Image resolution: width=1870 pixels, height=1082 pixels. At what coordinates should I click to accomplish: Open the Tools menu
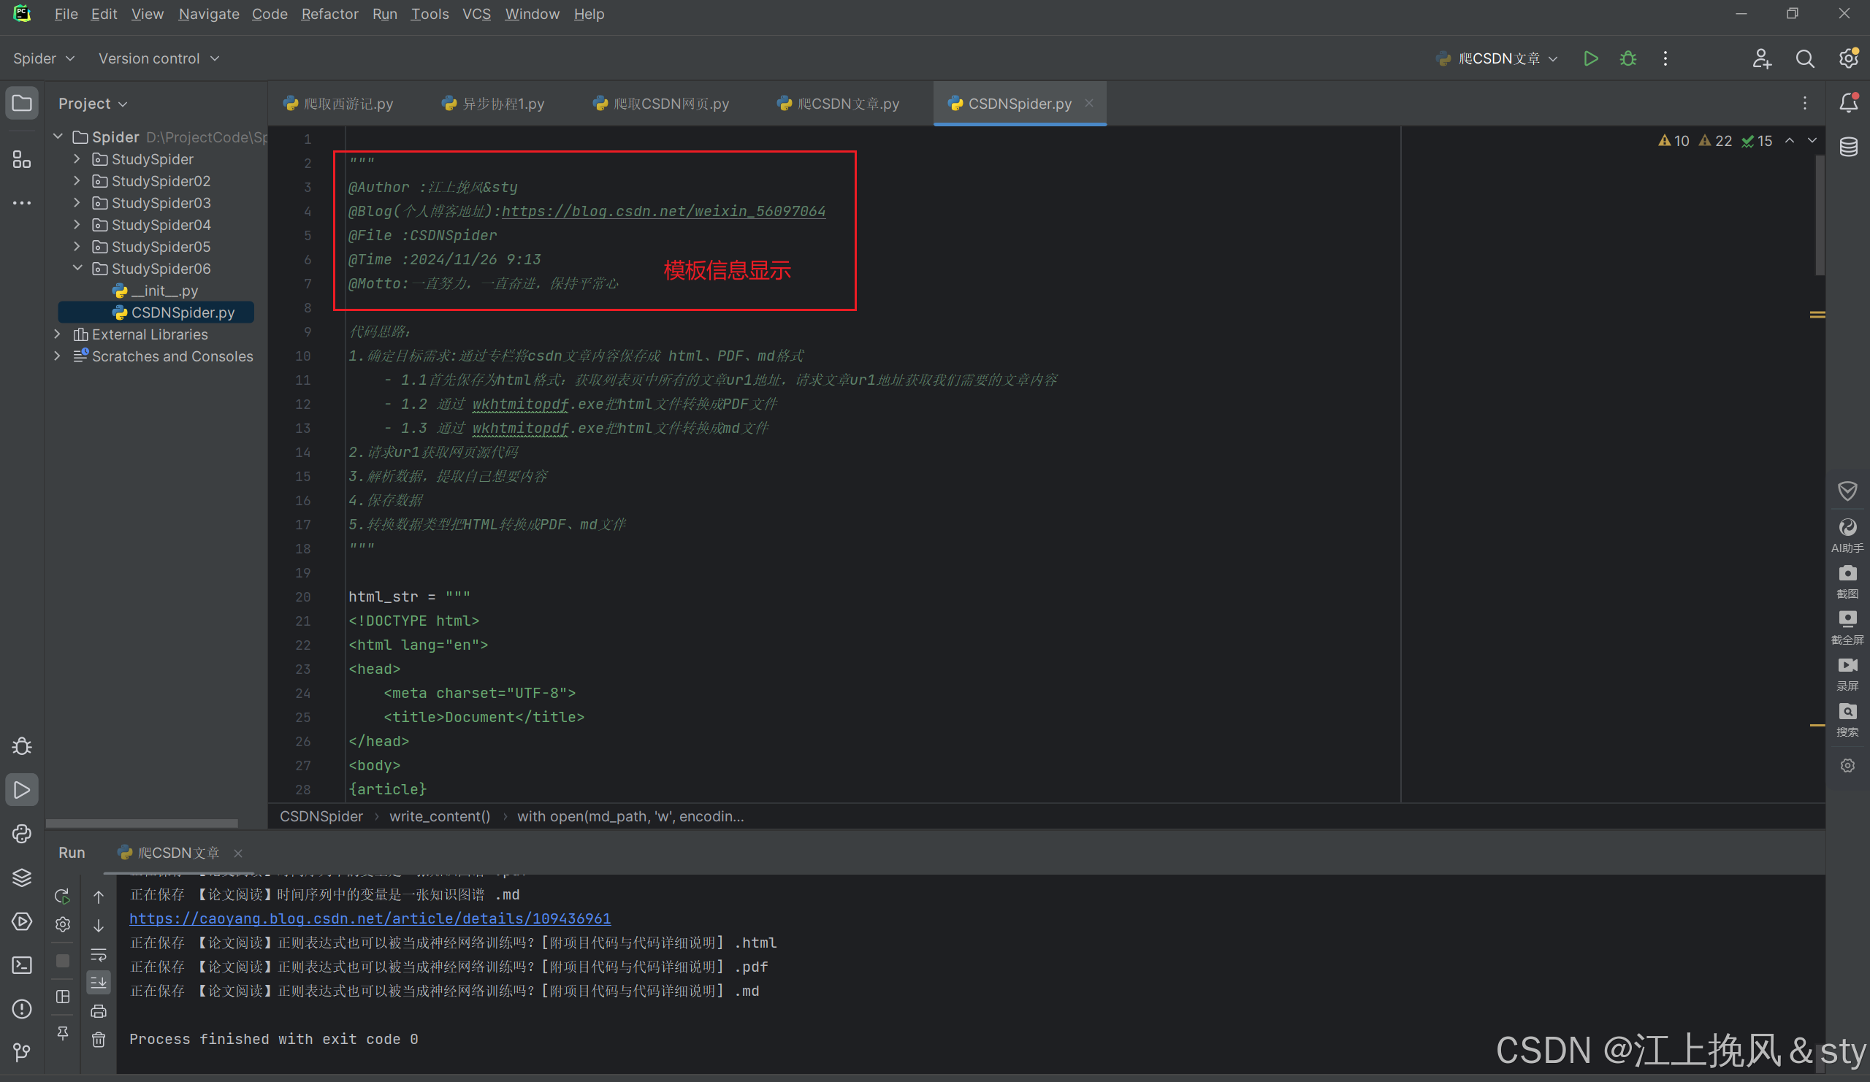tap(430, 14)
